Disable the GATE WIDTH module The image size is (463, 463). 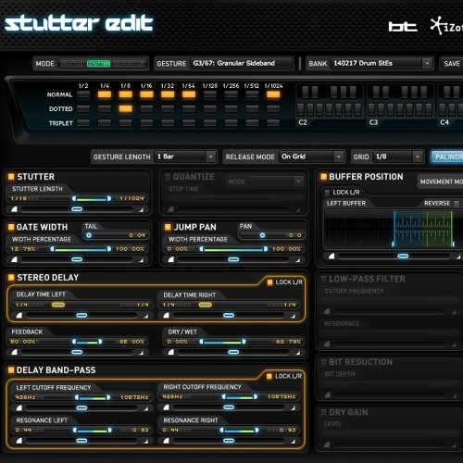[x=11, y=227]
